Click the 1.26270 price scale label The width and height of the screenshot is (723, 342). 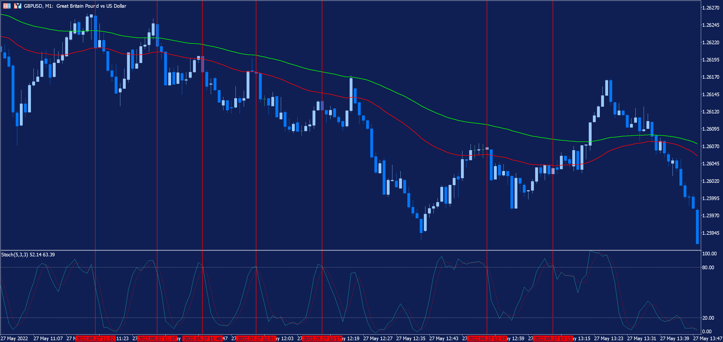point(710,8)
